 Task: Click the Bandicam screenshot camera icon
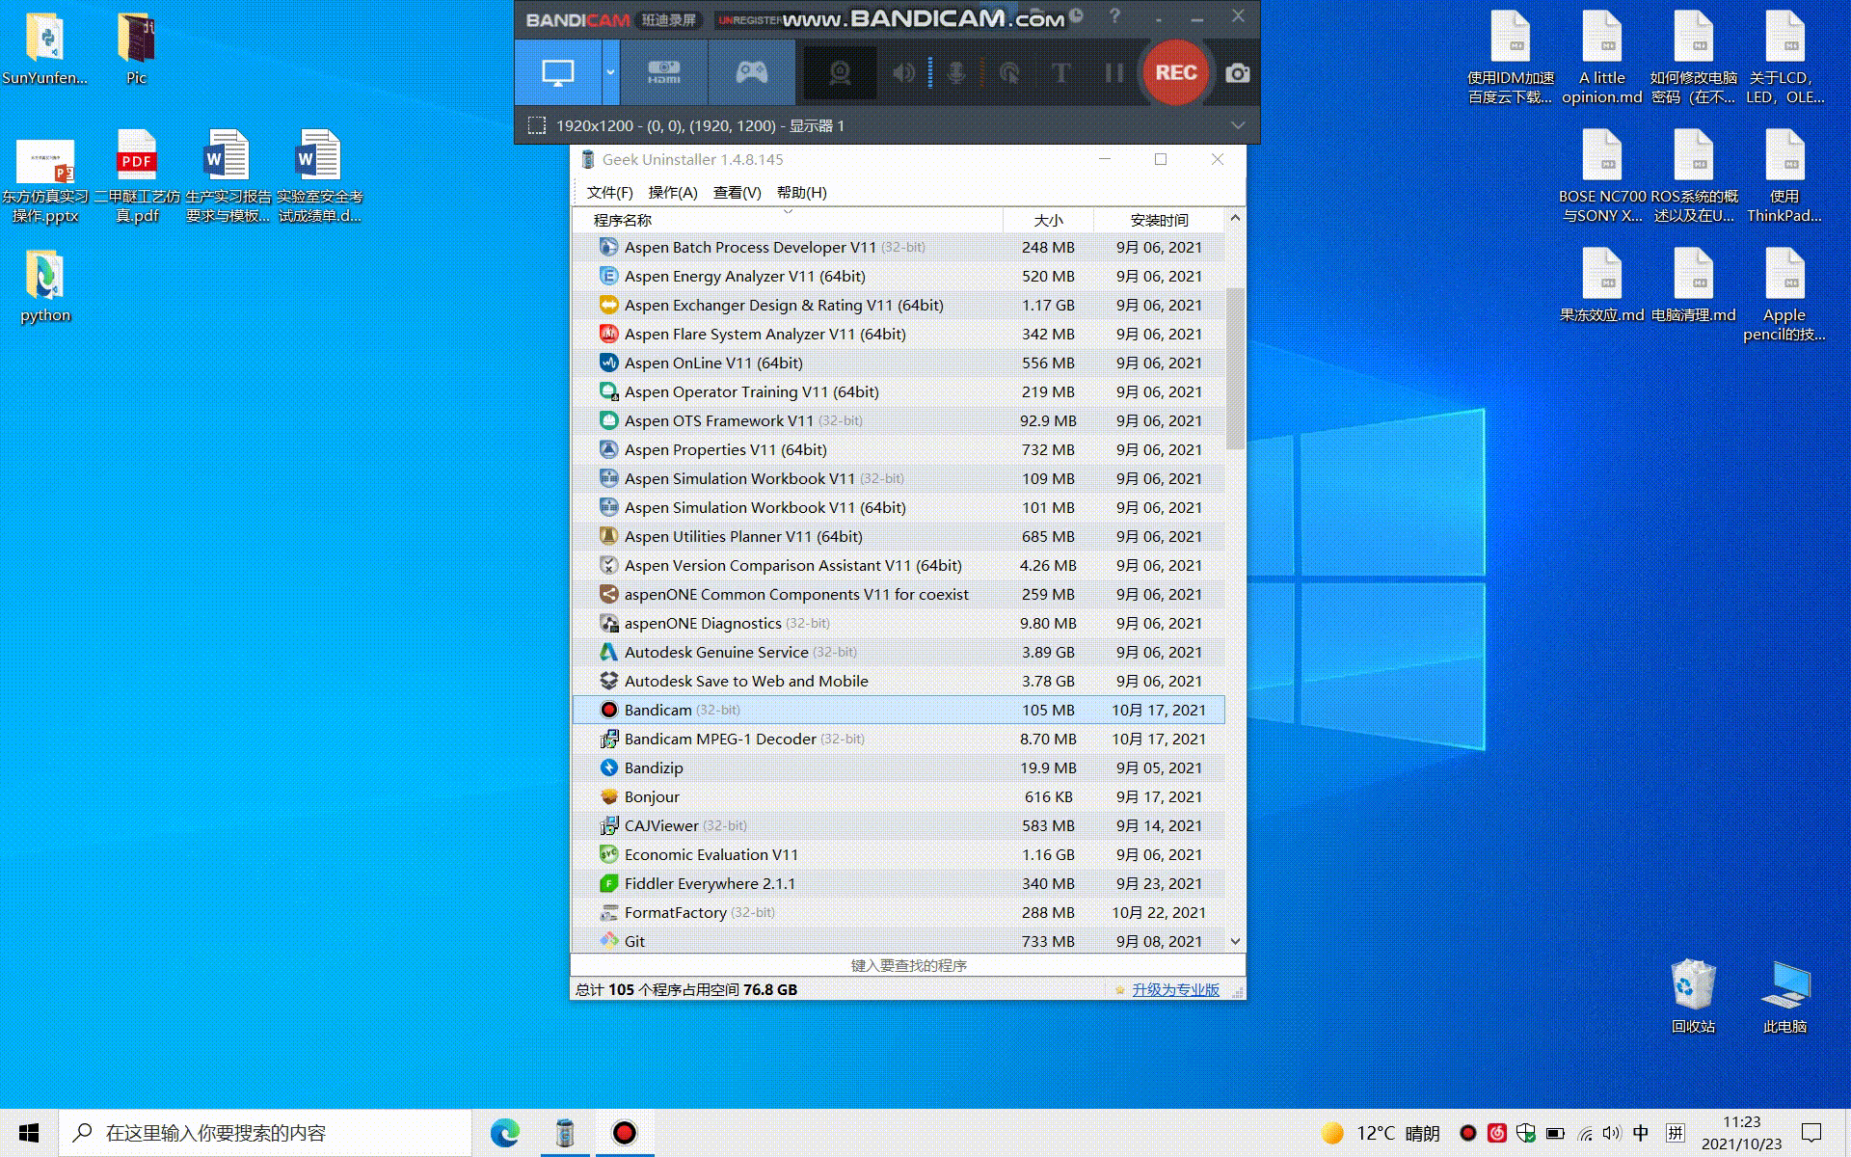click(1237, 73)
